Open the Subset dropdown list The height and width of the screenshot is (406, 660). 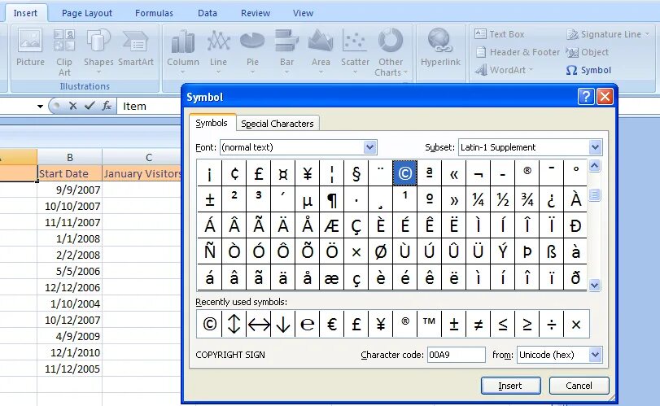(x=595, y=147)
